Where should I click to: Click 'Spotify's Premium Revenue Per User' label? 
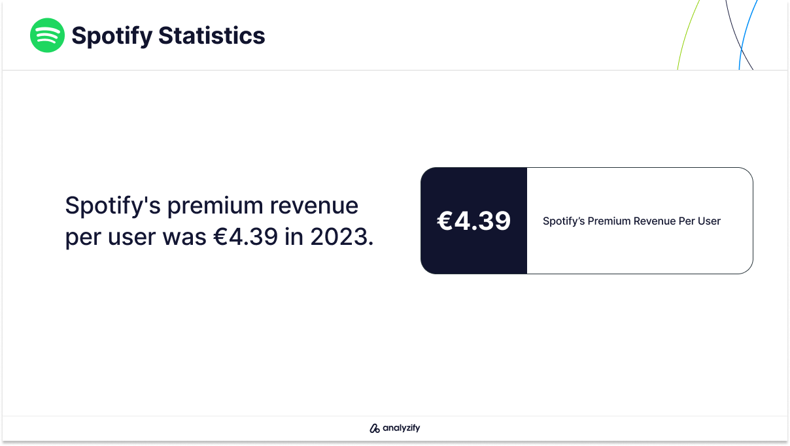[632, 221]
